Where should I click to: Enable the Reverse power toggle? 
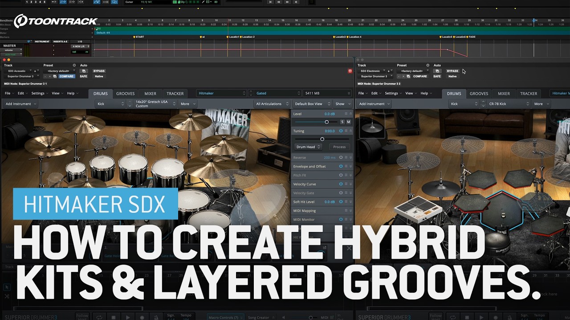click(x=341, y=157)
